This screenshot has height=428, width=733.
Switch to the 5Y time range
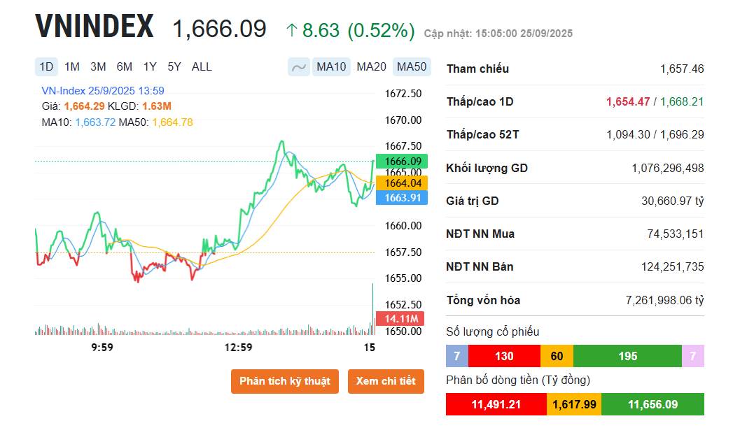174,66
